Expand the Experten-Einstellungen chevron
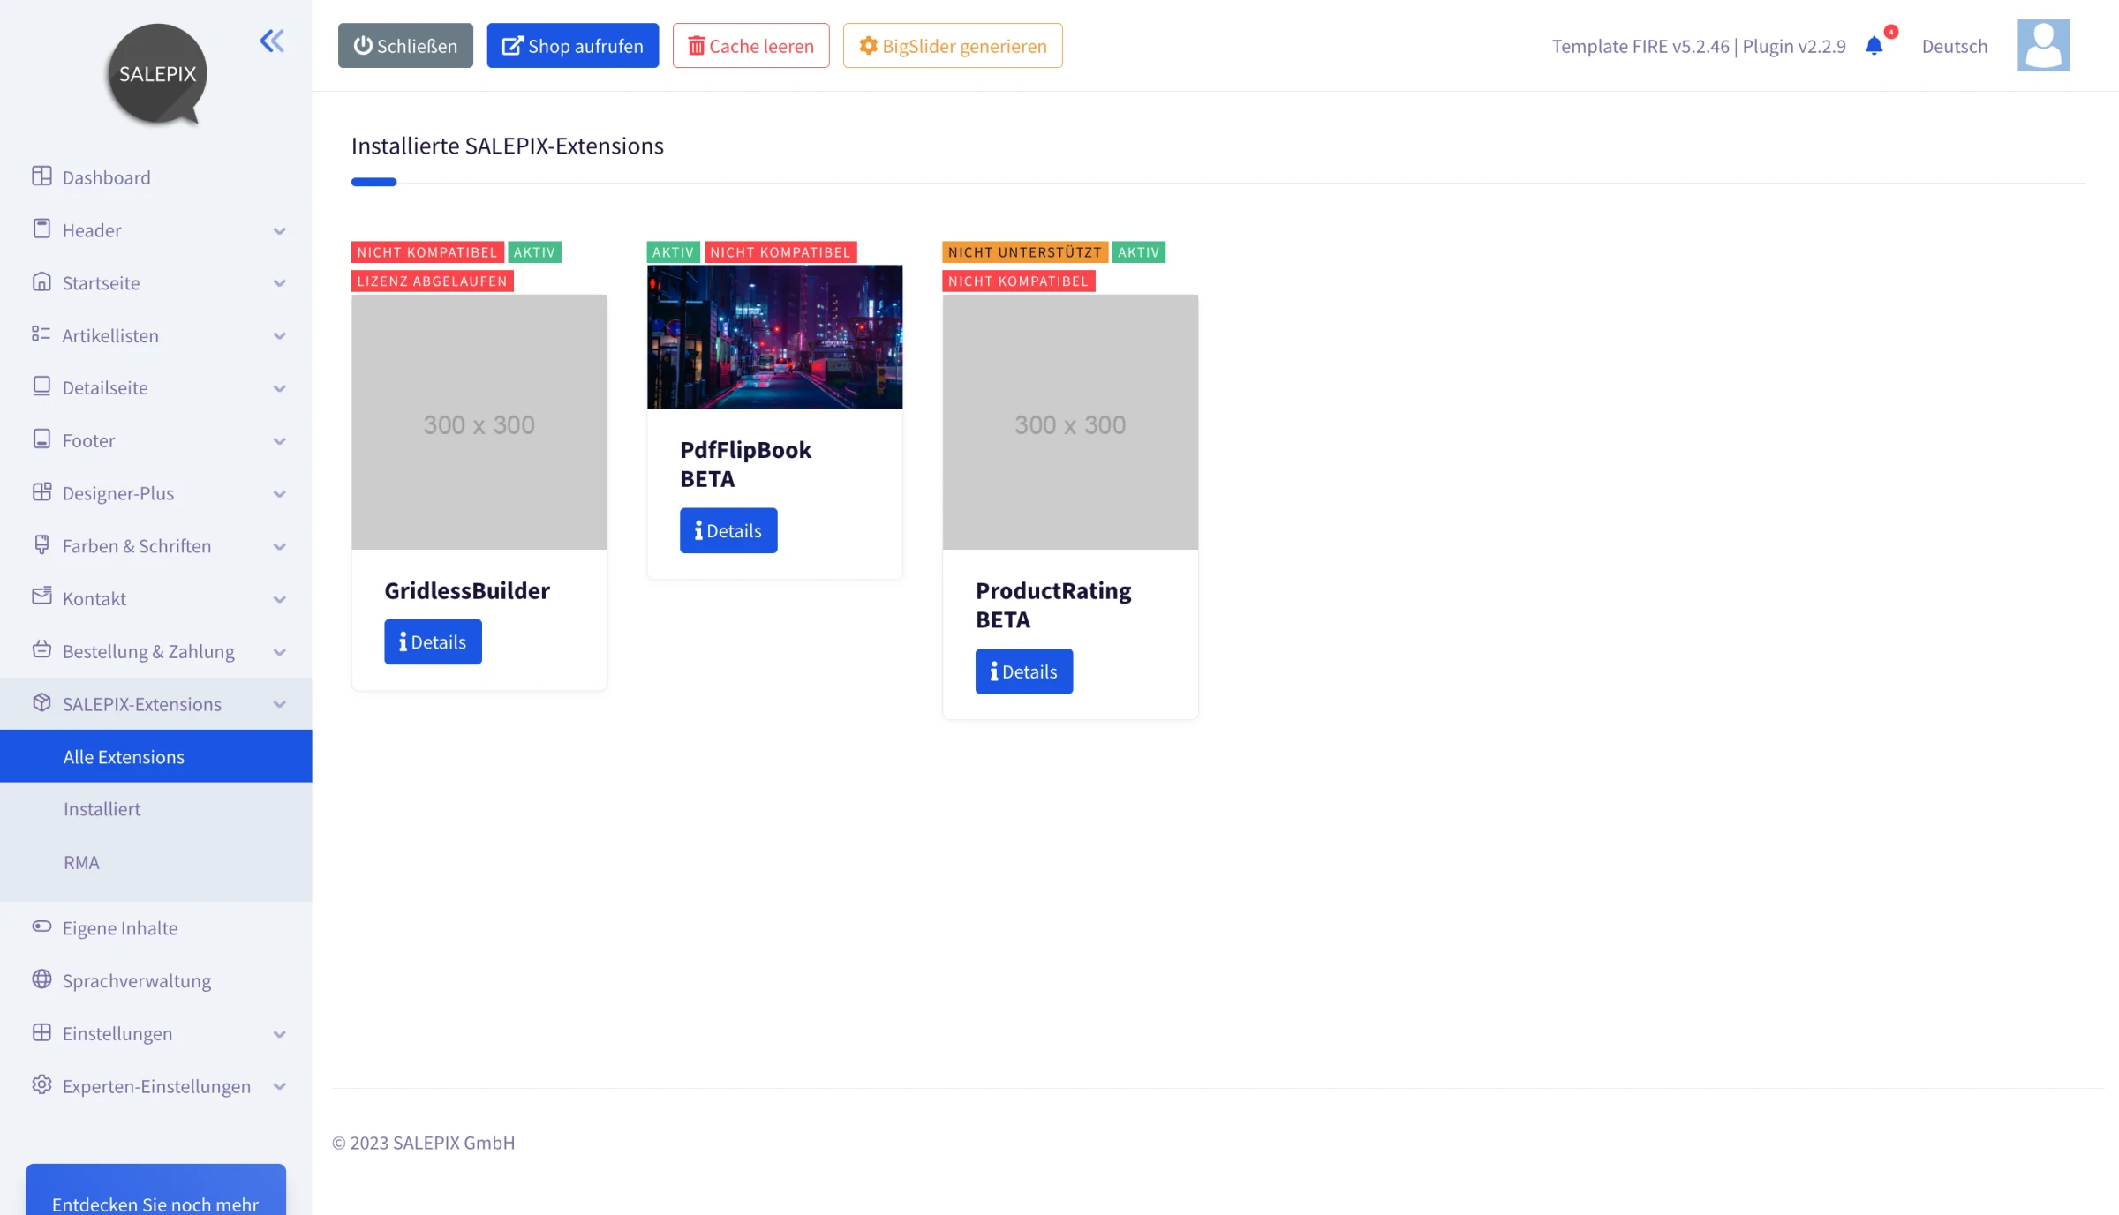Viewport: 2119px width, 1215px height. tap(280, 1087)
